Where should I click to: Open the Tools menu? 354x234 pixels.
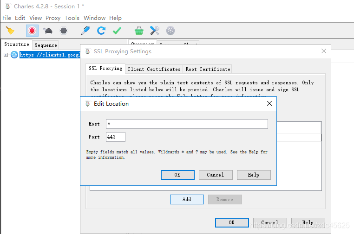click(72, 18)
